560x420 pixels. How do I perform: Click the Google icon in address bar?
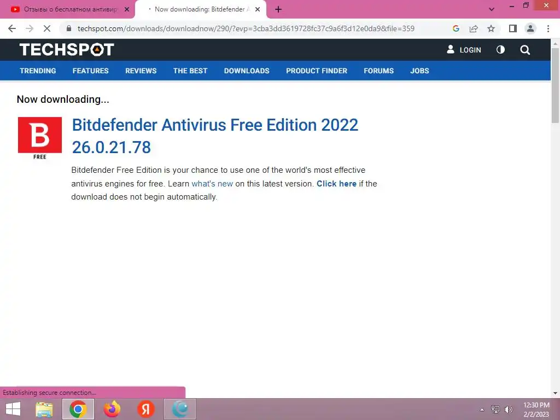(x=456, y=28)
